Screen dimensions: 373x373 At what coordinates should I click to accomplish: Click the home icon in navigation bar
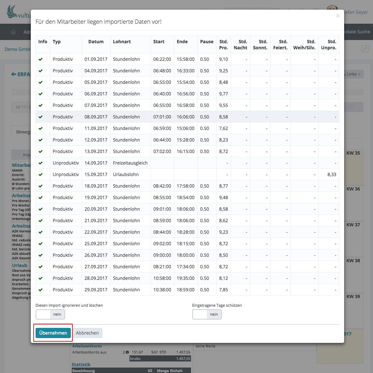[x=13, y=32]
